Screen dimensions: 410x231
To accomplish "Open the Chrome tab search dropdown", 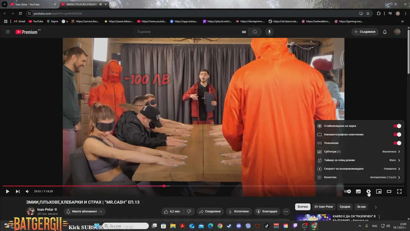I will pyautogui.click(x=4, y=4).
